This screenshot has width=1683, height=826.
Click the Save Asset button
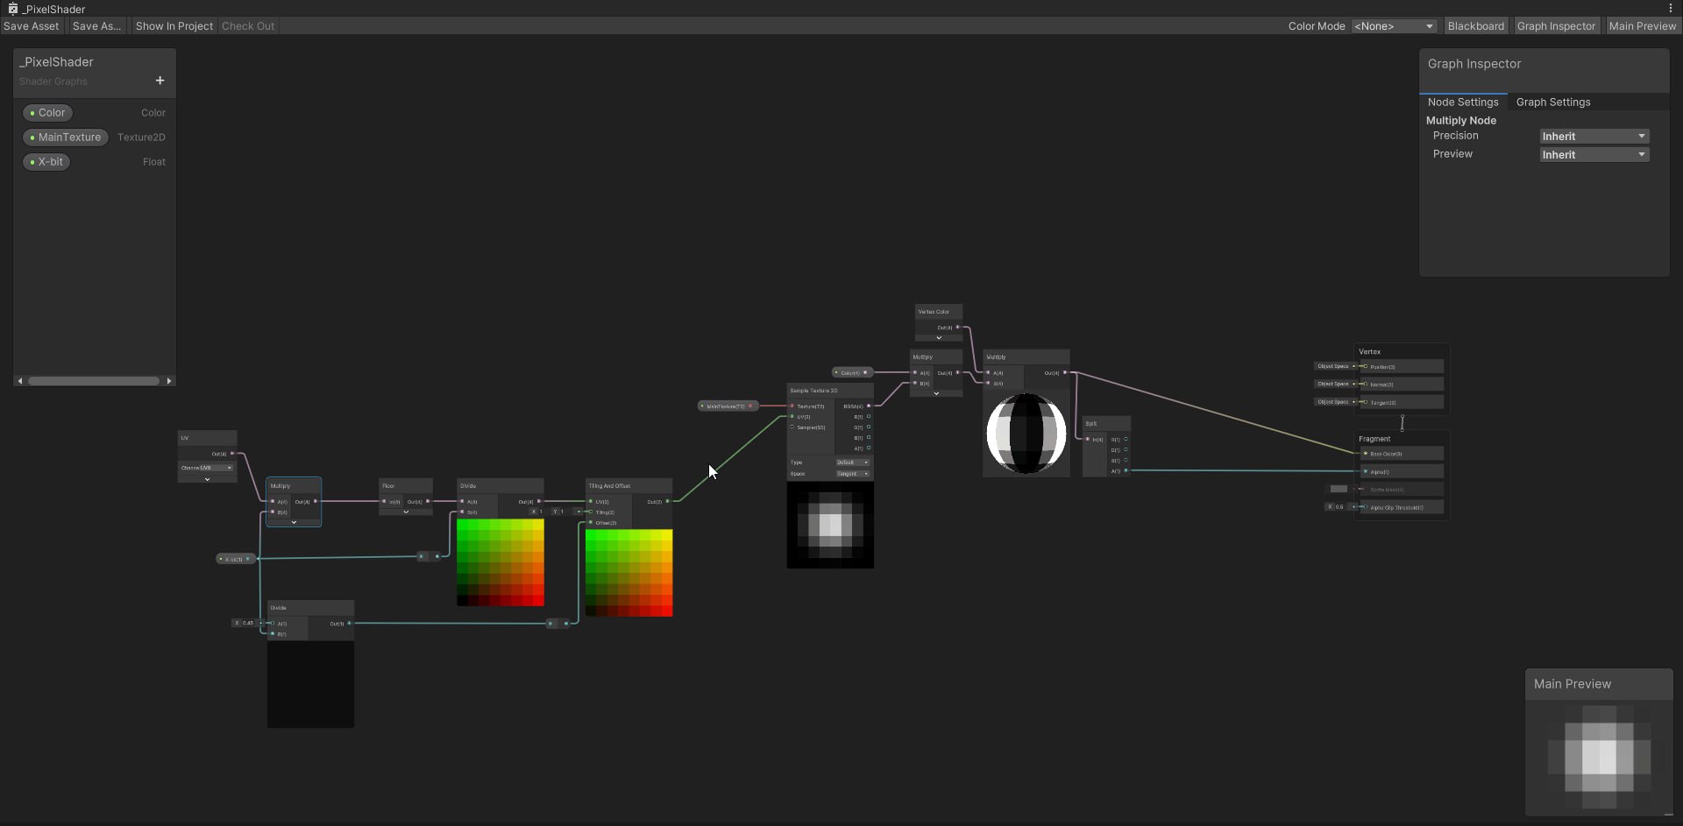coord(32,26)
